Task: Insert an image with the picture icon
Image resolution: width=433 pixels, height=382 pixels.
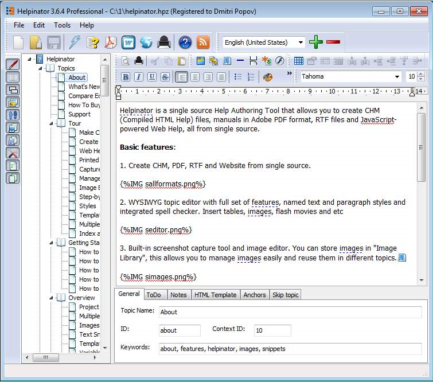Action: tap(201, 61)
